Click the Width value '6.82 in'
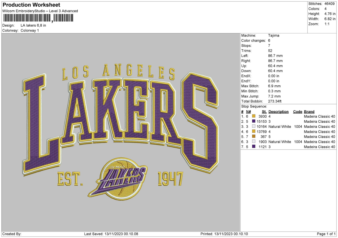Screen dimensions: 338x238 point(329,19)
